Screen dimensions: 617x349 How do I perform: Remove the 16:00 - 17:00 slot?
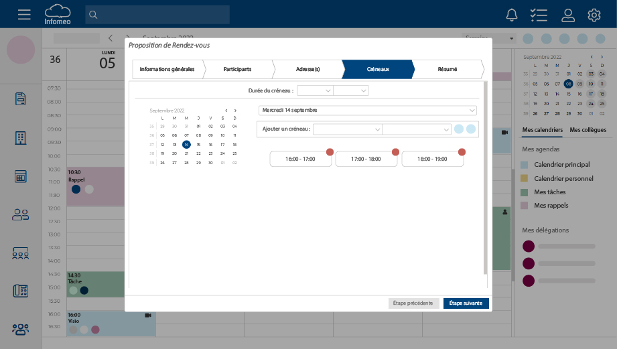click(330, 152)
